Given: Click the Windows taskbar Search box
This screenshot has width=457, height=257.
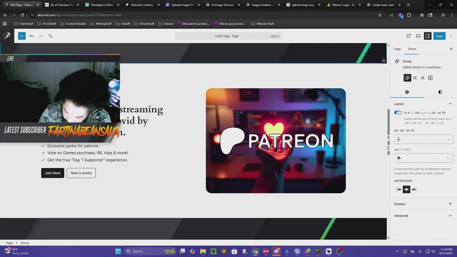Looking at the screenshot, I should (150, 251).
